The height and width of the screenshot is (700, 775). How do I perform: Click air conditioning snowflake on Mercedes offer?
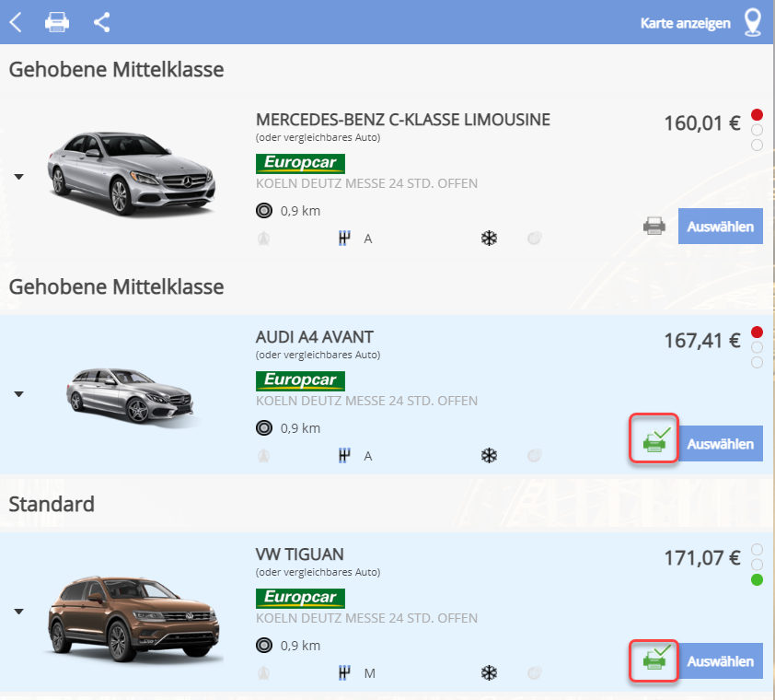[489, 239]
